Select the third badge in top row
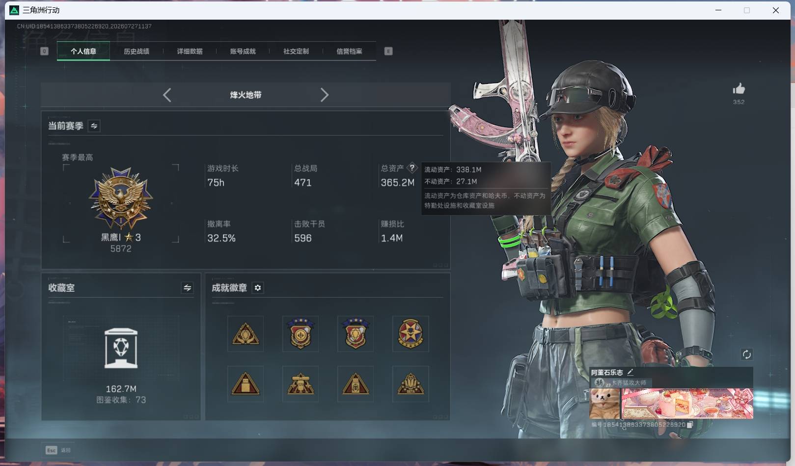The height and width of the screenshot is (466, 795). point(356,334)
